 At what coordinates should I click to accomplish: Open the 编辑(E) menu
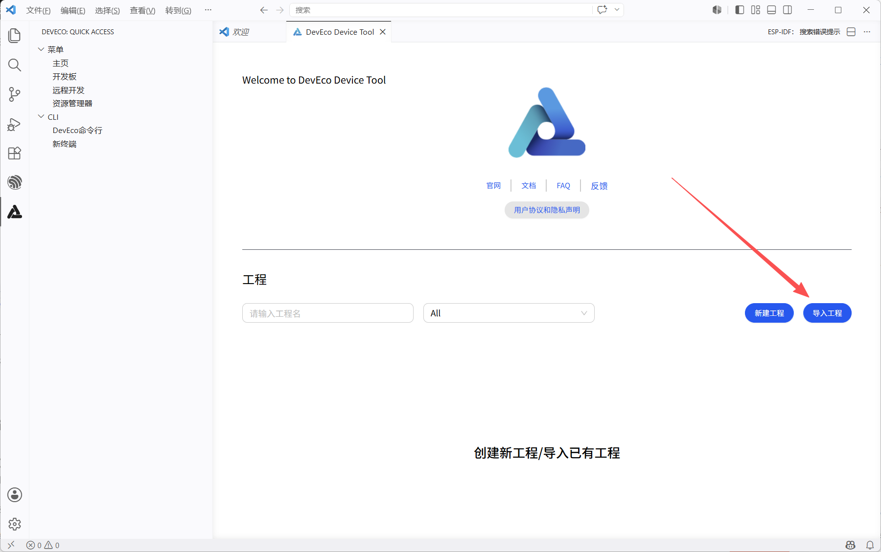click(73, 10)
